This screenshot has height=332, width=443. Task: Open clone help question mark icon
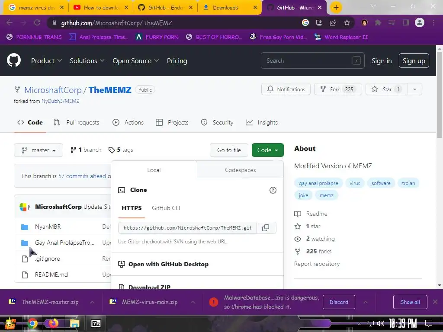coord(273,190)
